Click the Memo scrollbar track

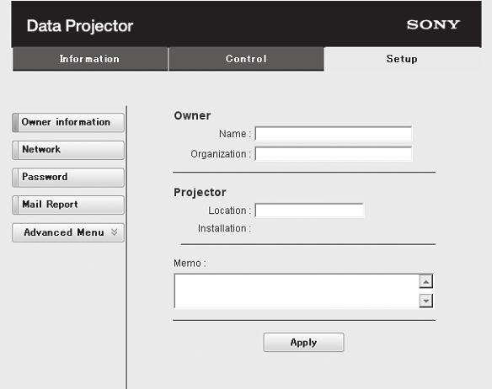click(425, 290)
